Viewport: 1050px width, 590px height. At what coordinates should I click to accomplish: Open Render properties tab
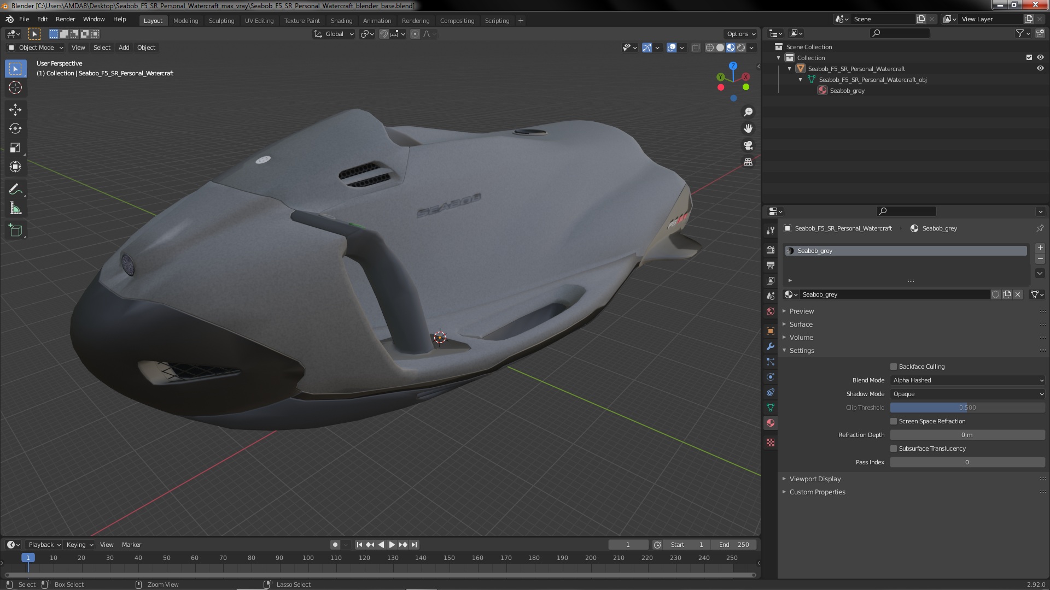click(771, 250)
